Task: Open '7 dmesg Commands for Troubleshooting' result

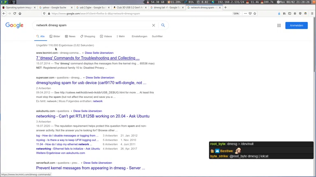Action: tap(88, 58)
